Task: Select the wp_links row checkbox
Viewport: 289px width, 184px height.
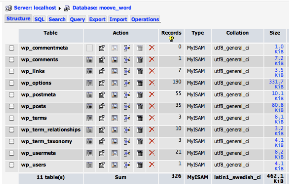Action: (x=11, y=71)
